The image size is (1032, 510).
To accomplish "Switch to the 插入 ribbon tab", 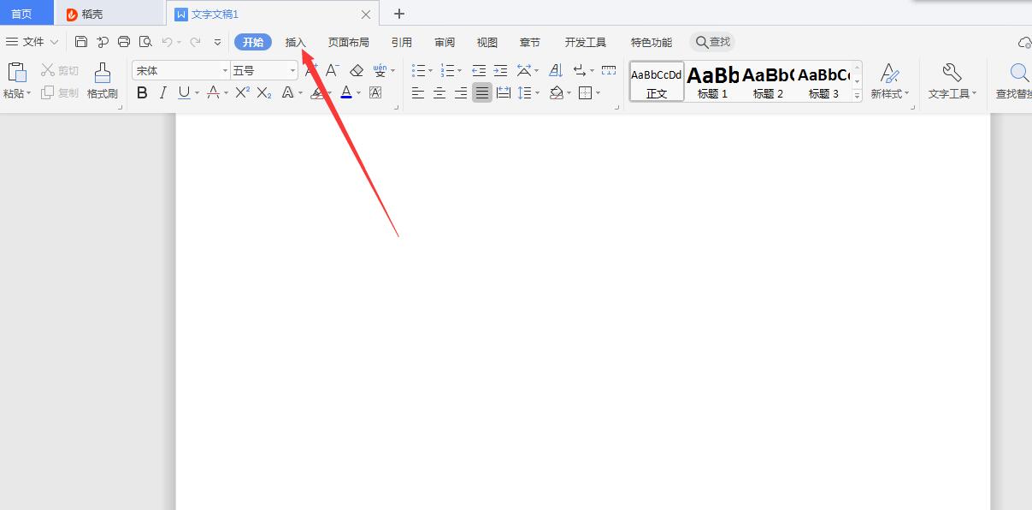I will (295, 41).
